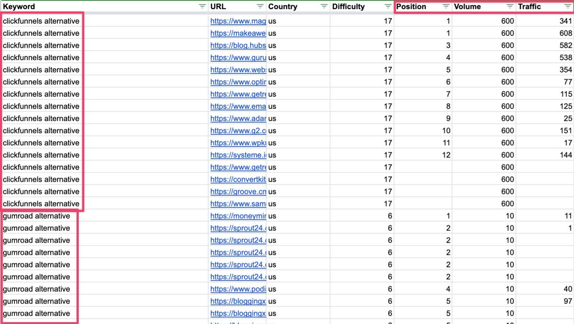Select the Traffic header cell text
The width and height of the screenshot is (574, 324).
tap(530, 7)
